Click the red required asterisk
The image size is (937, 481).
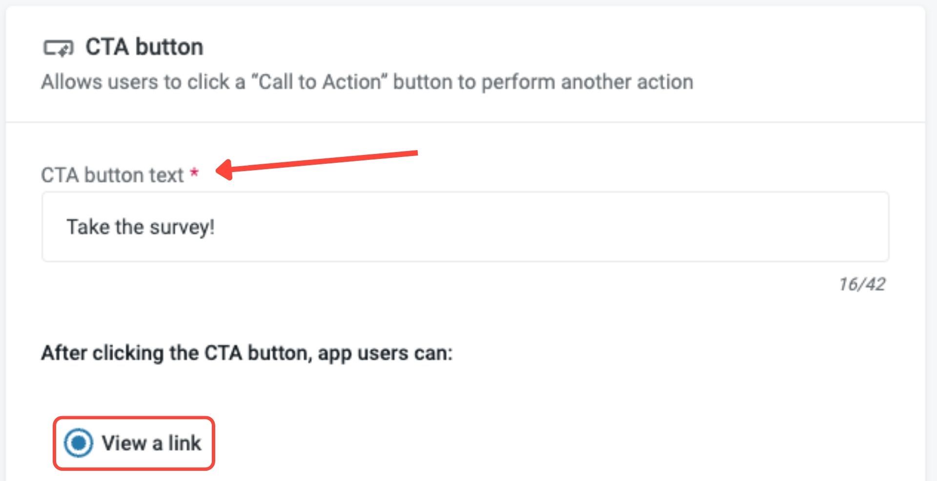pos(194,173)
